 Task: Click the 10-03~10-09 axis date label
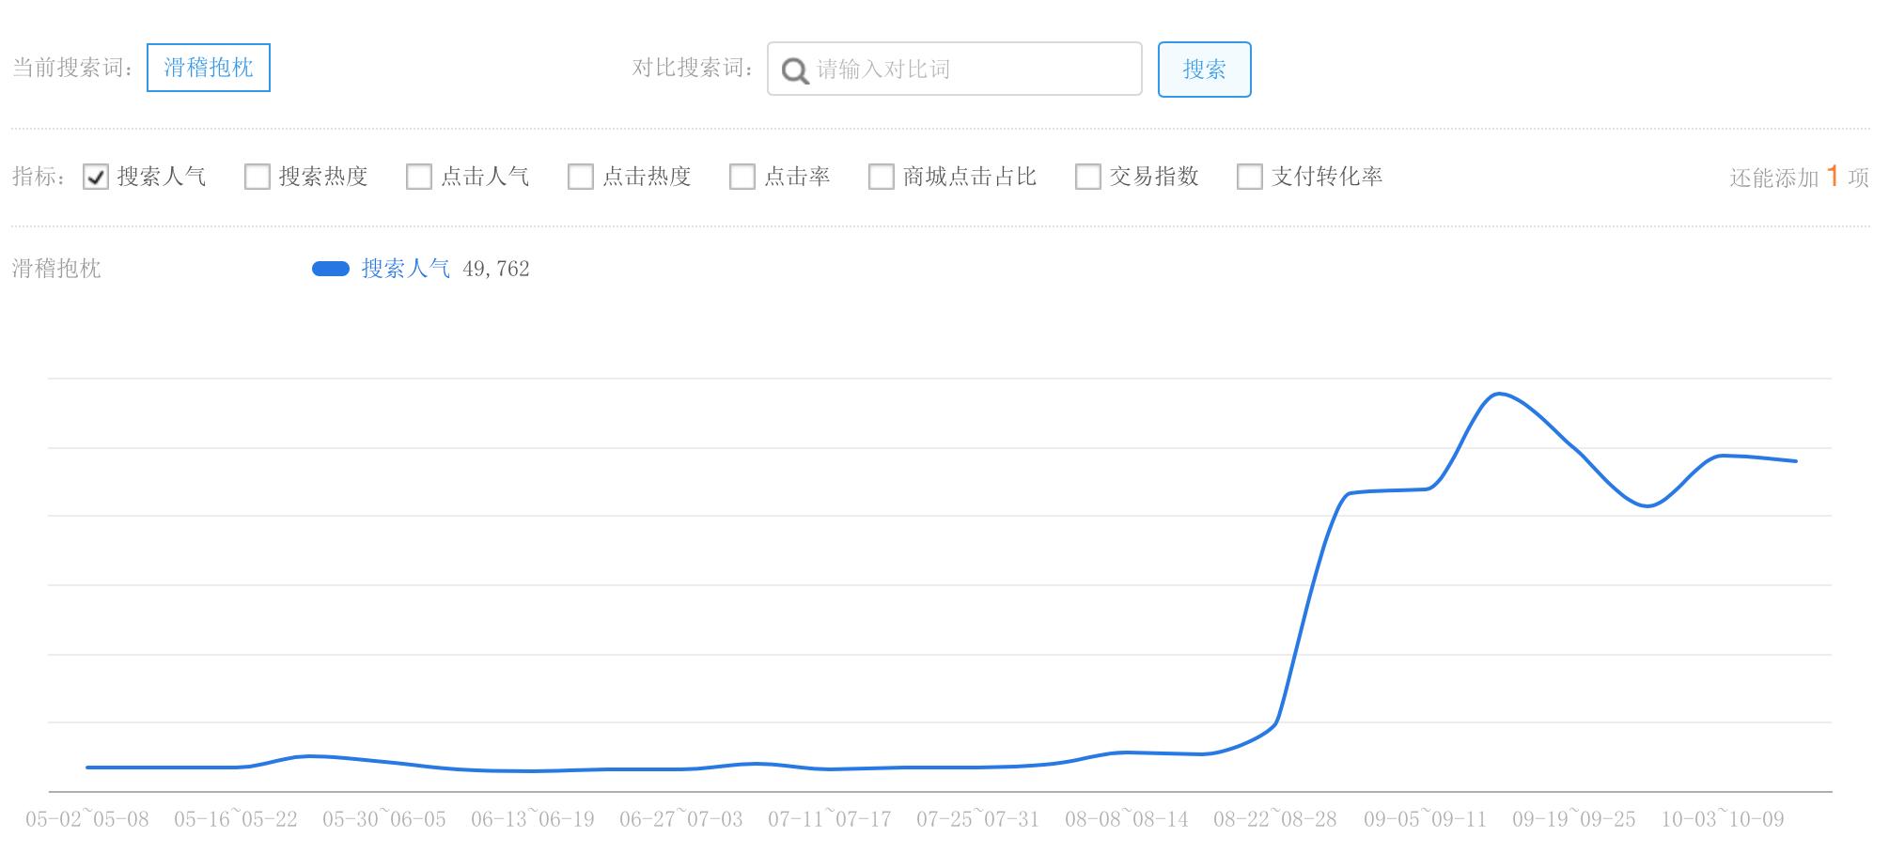point(1723,820)
